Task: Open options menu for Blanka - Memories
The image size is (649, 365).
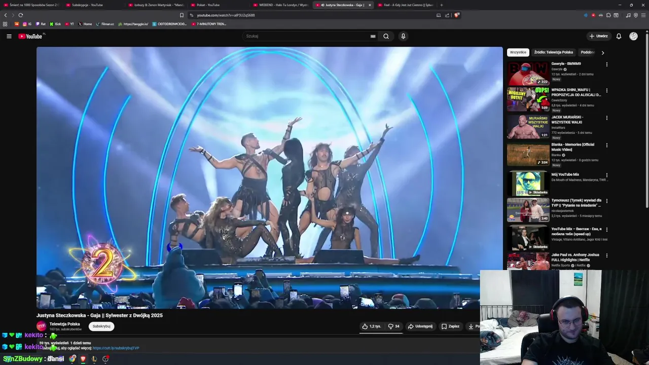Action: coord(606,145)
